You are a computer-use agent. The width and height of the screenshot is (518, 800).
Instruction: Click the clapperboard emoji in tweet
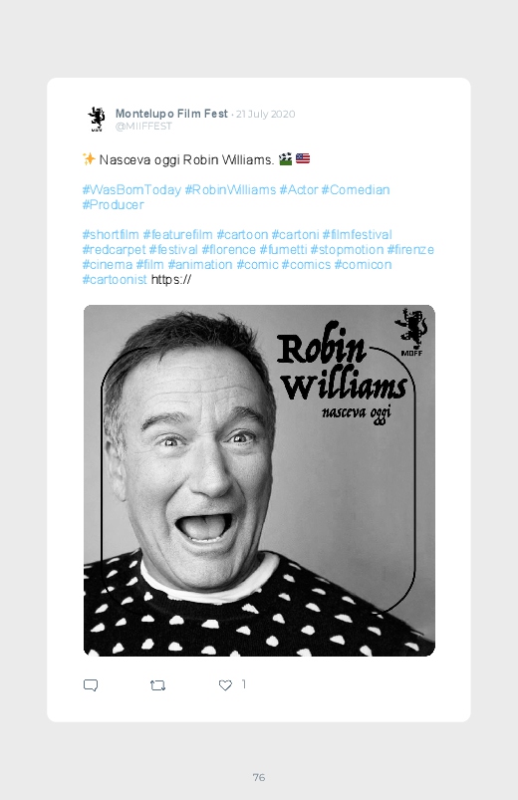point(285,159)
